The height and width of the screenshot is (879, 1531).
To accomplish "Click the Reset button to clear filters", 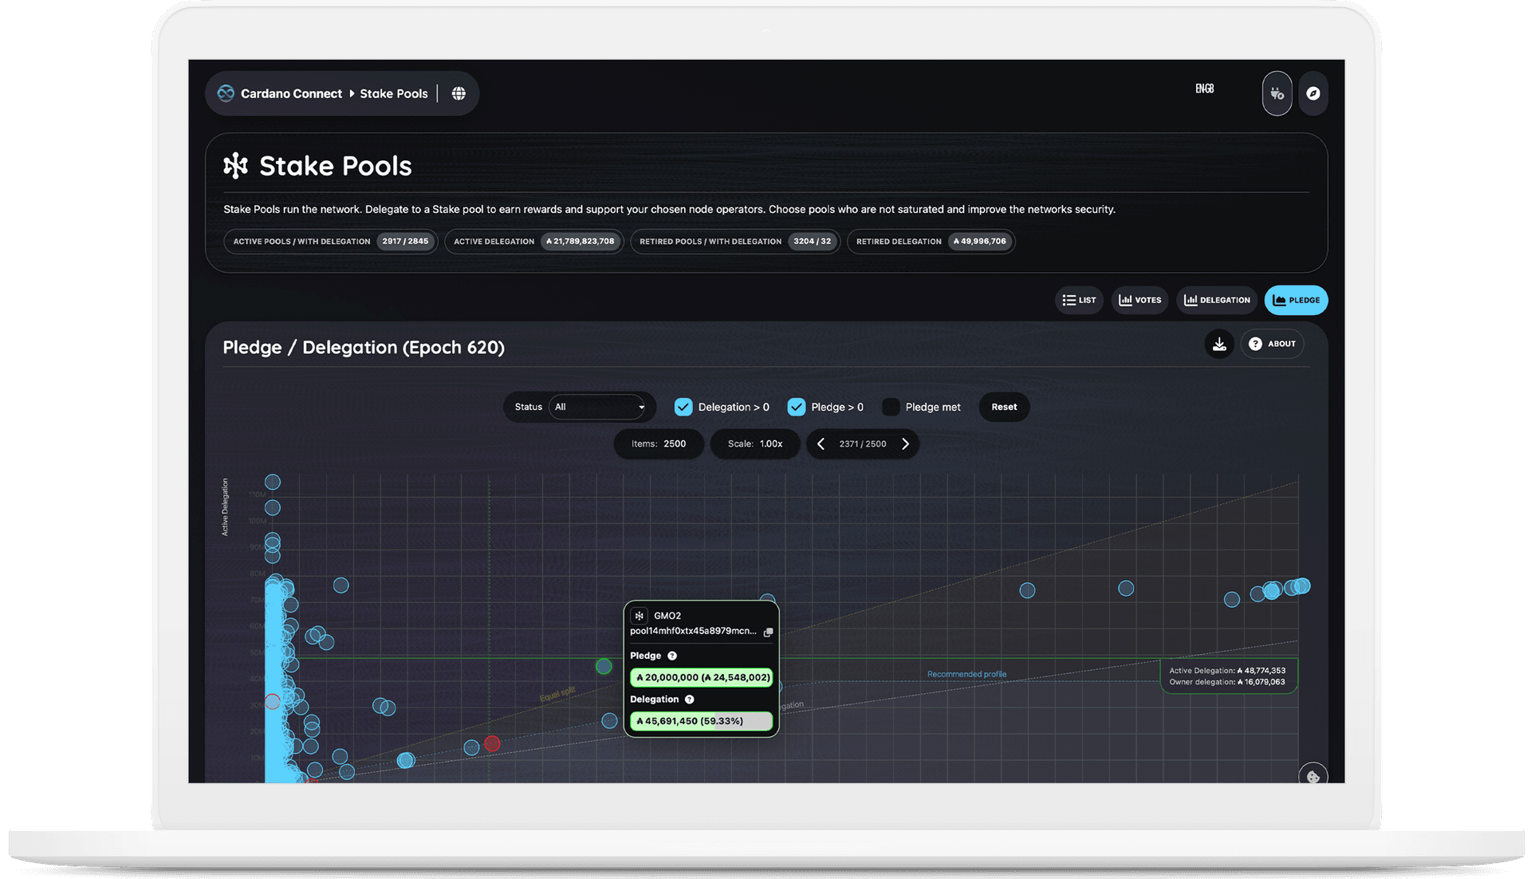I will click(x=1003, y=407).
